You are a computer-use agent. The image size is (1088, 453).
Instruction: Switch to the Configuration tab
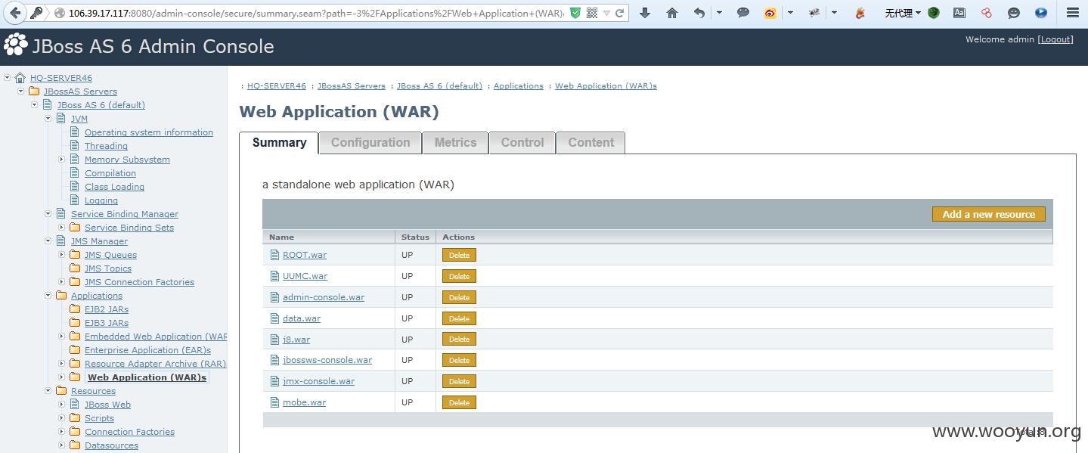[x=370, y=142]
